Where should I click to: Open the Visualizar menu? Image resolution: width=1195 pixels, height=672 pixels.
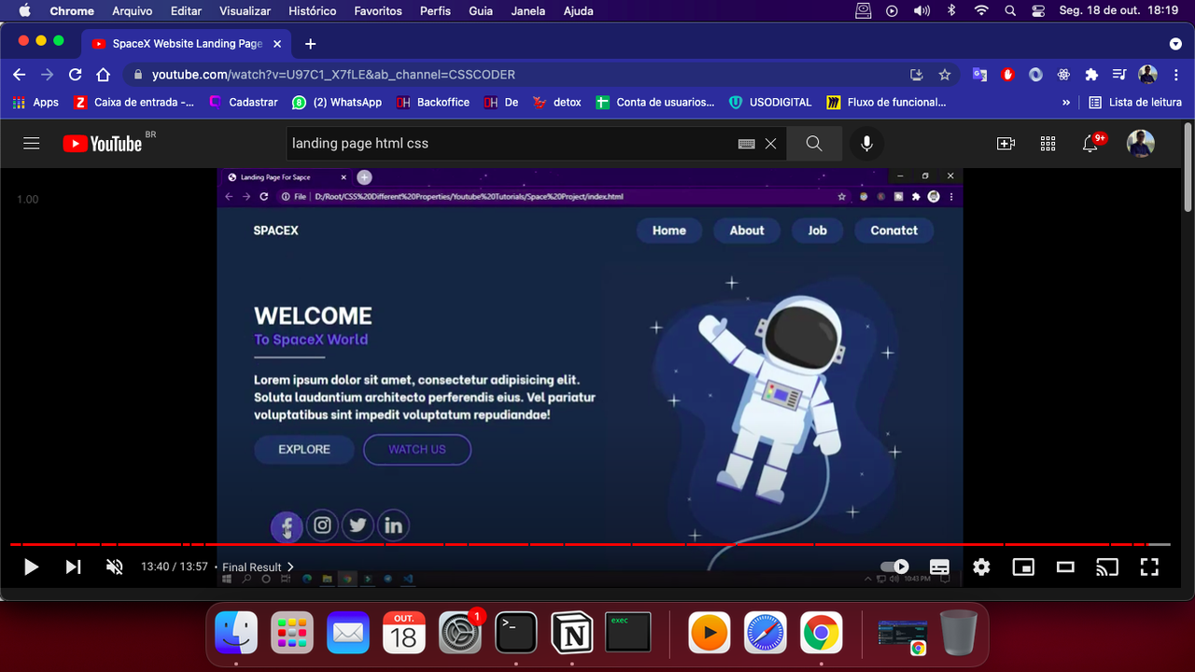click(x=245, y=11)
